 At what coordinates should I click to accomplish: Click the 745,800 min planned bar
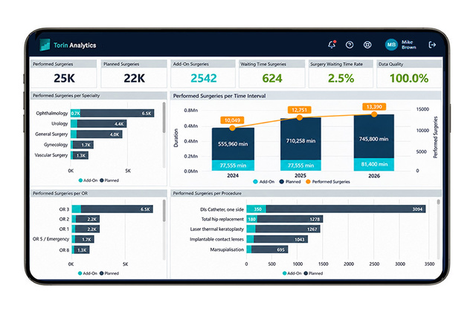coord(374,137)
